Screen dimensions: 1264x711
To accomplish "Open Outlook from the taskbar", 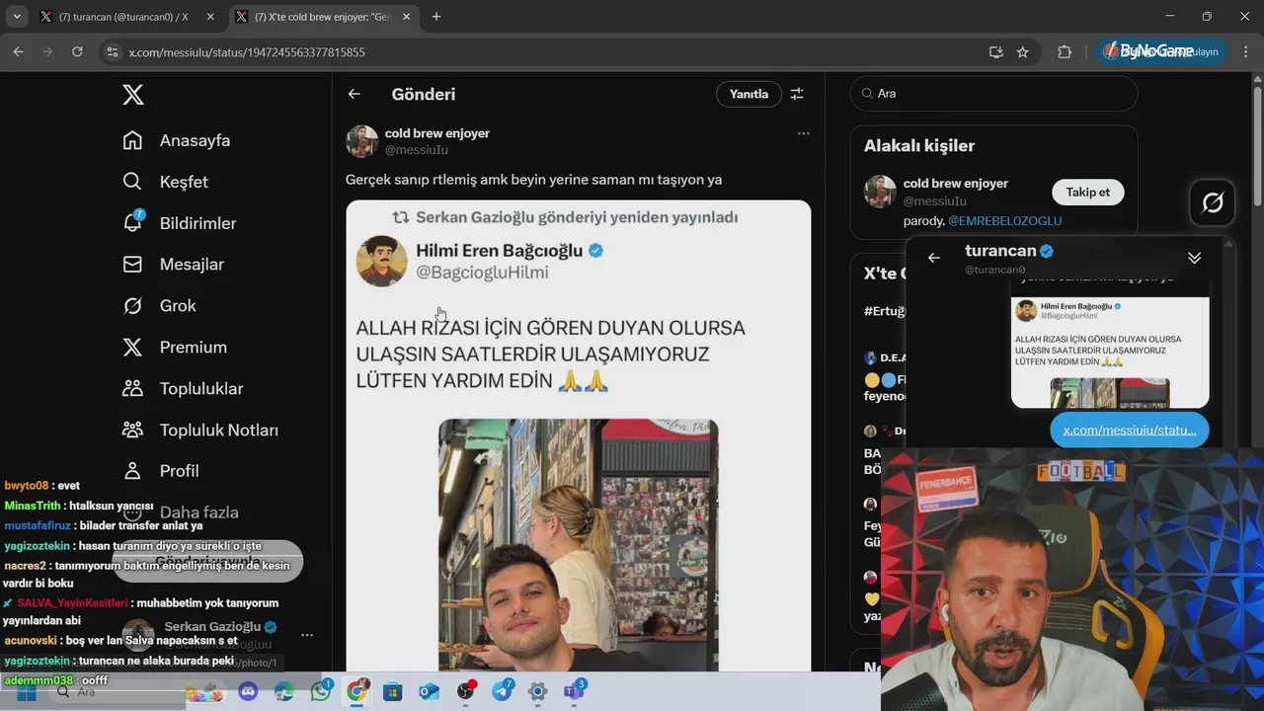I will (429, 692).
